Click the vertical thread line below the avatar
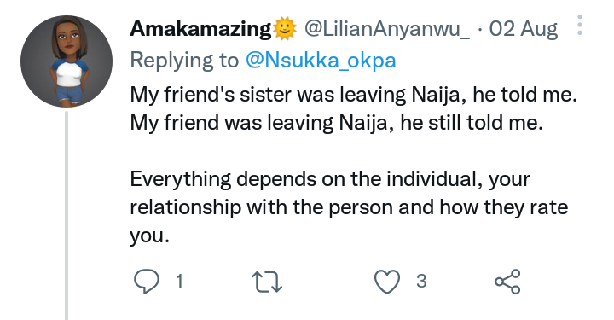 coord(67,215)
